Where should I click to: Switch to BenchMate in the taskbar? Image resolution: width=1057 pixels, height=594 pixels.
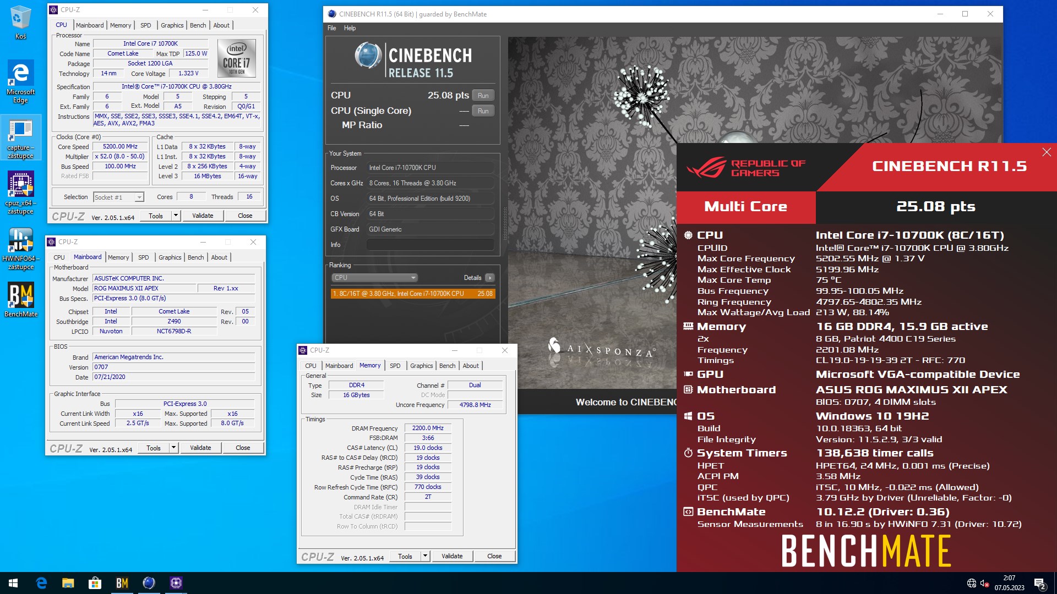coord(122,583)
